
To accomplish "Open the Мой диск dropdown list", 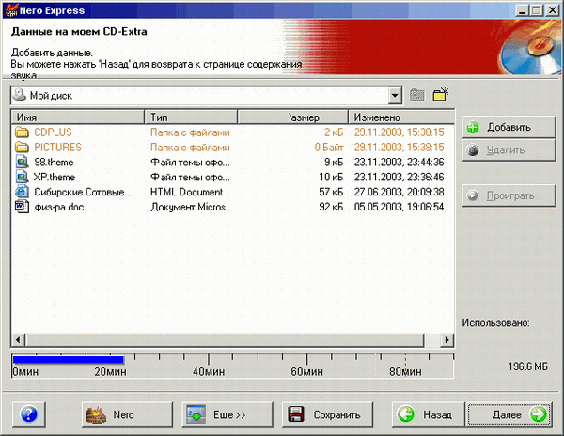I will click(395, 96).
